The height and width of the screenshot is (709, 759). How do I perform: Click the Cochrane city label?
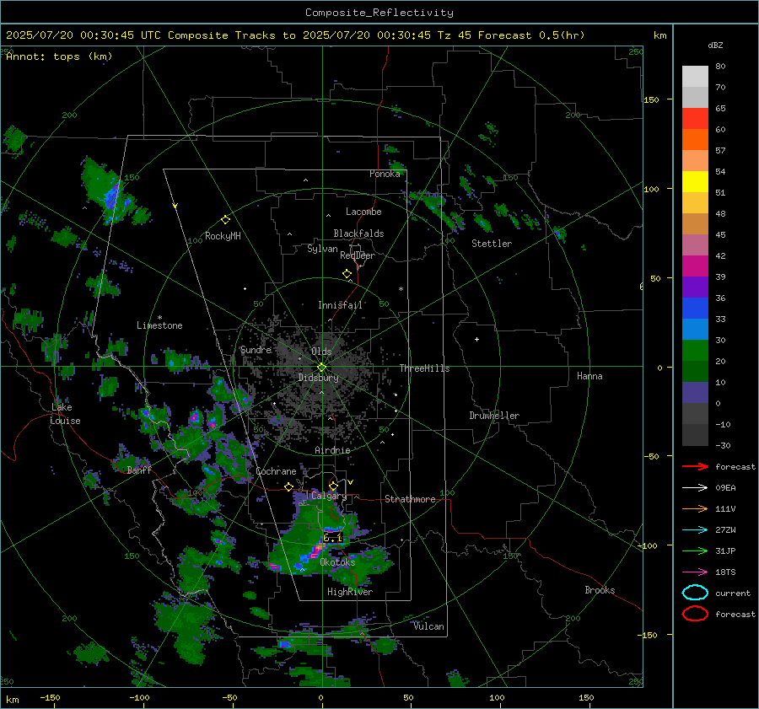point(276,471)
